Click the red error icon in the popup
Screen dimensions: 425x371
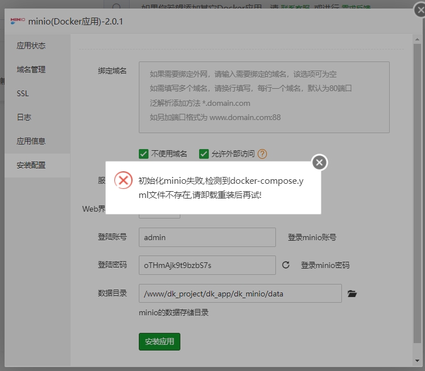point(123,180)
